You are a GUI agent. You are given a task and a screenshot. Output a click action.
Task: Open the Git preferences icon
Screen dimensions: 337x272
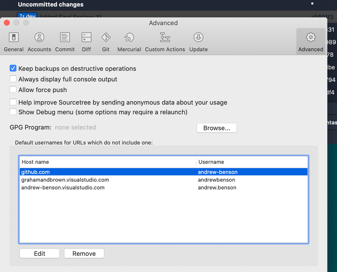[x=106, y=37]
